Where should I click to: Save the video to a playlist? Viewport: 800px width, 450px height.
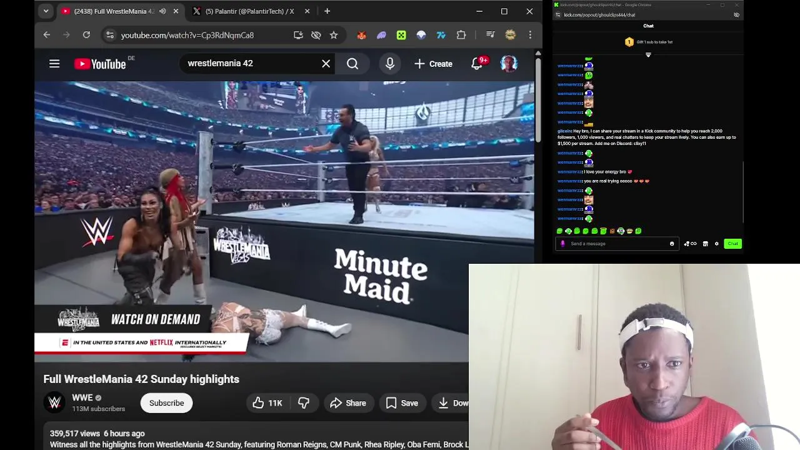[x=402, y=403]
